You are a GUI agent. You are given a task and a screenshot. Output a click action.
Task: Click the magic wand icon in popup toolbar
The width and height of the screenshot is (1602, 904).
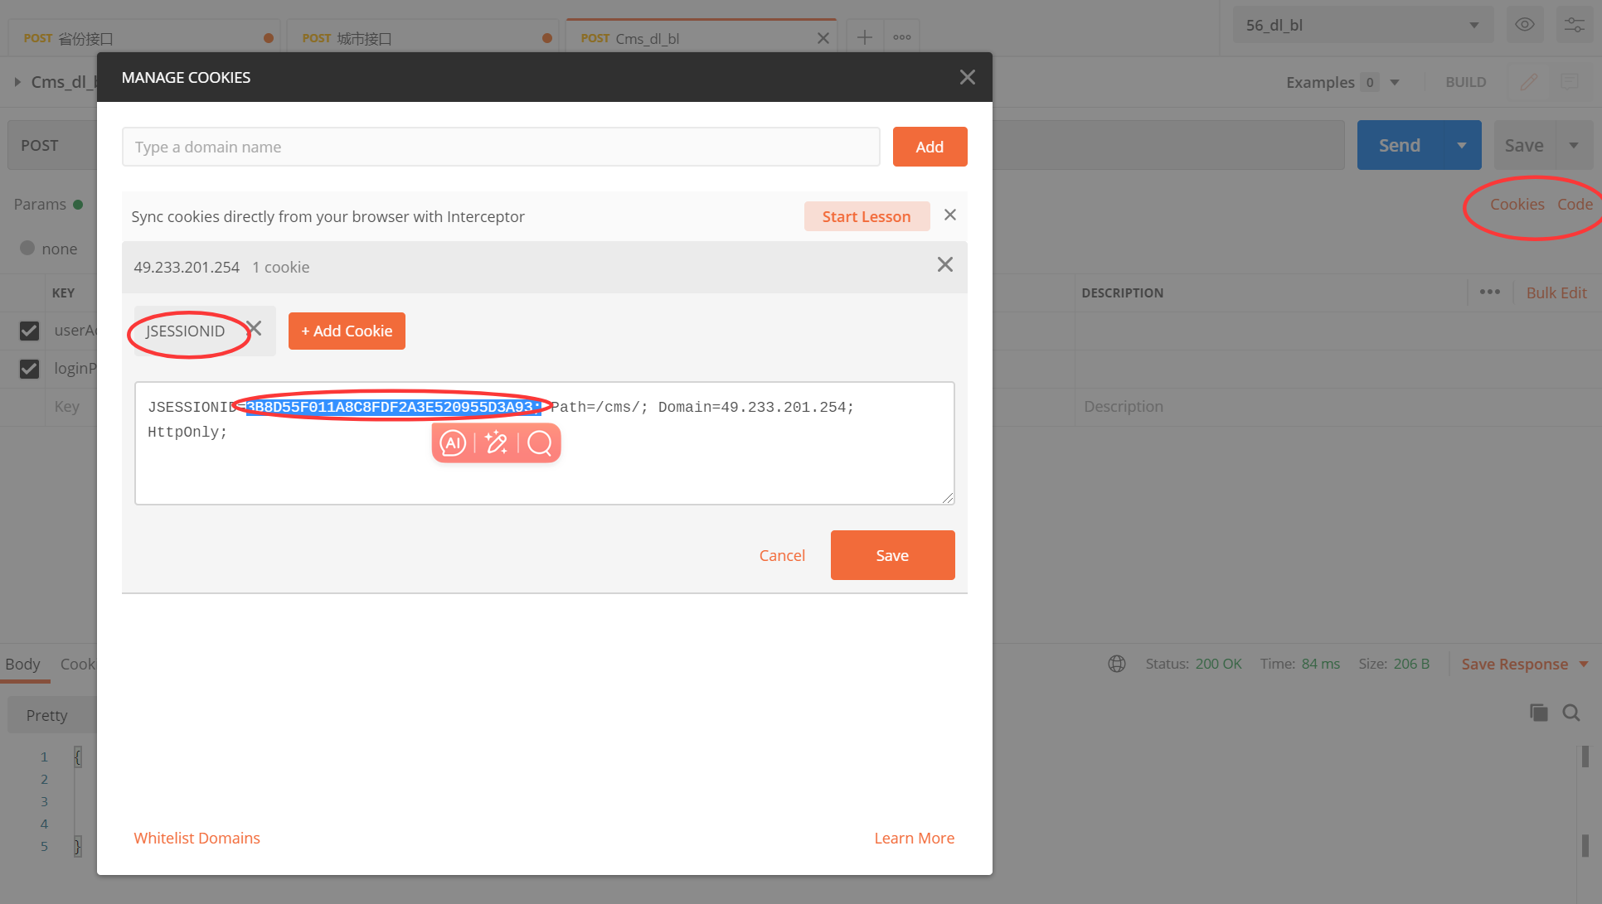point(496,443)
